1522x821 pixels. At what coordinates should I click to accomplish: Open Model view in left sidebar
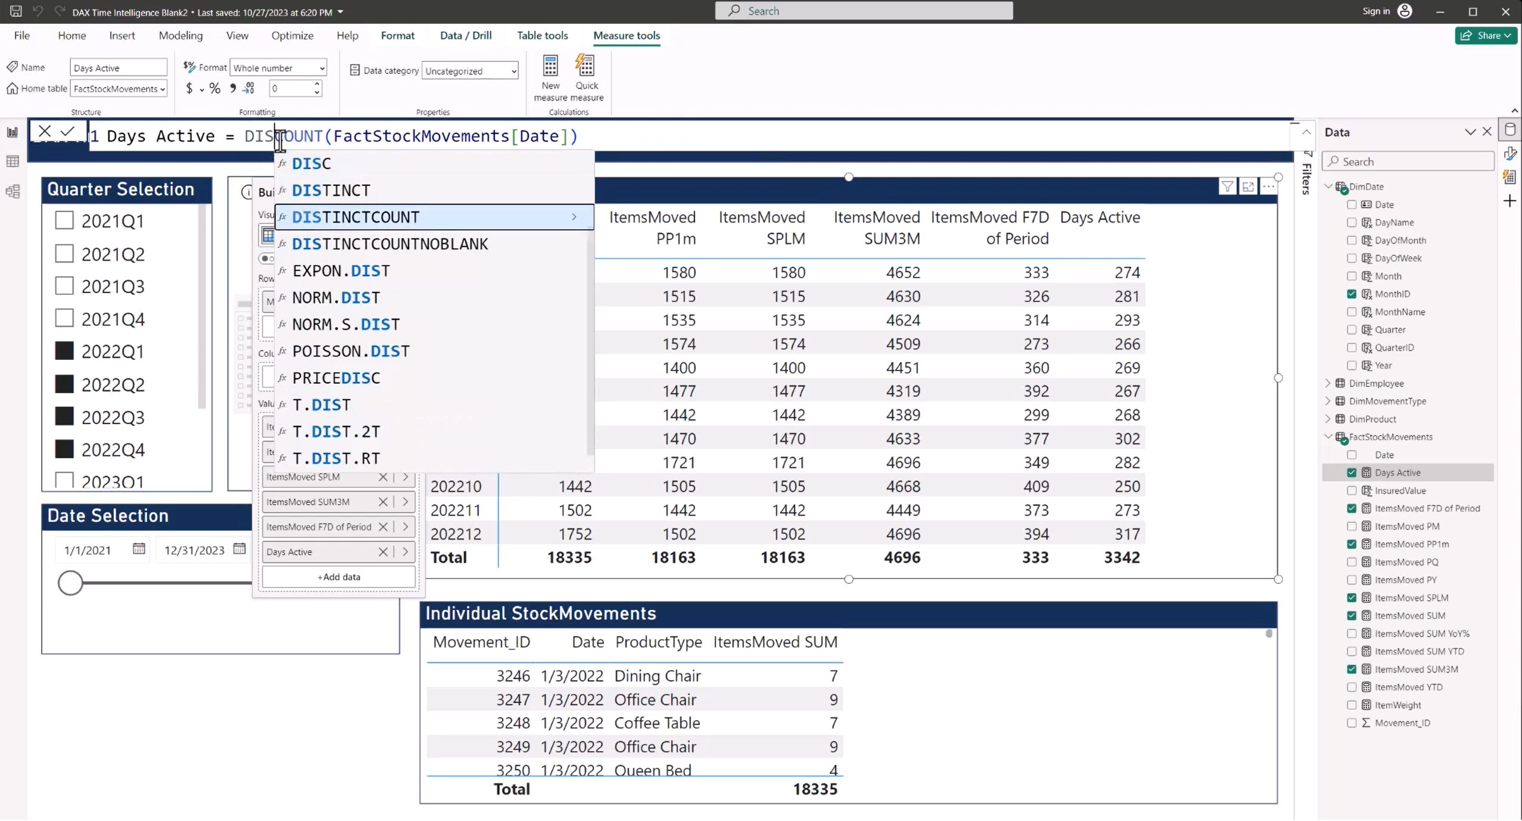coord(13,191)
